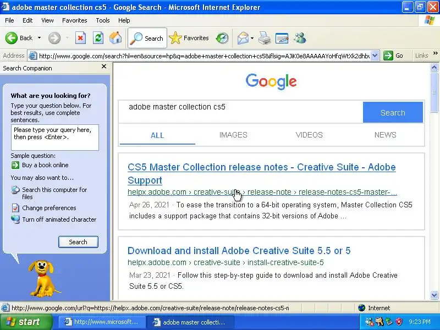Click the Search Companion query text box
The image size is (440, 330).
(54, 137)
